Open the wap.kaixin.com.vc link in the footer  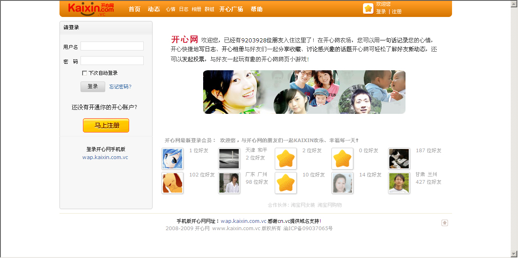(244, 221)
